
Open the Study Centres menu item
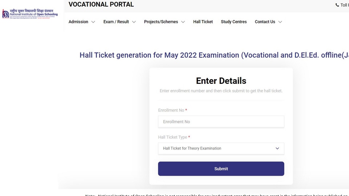(x=234, y=22)
